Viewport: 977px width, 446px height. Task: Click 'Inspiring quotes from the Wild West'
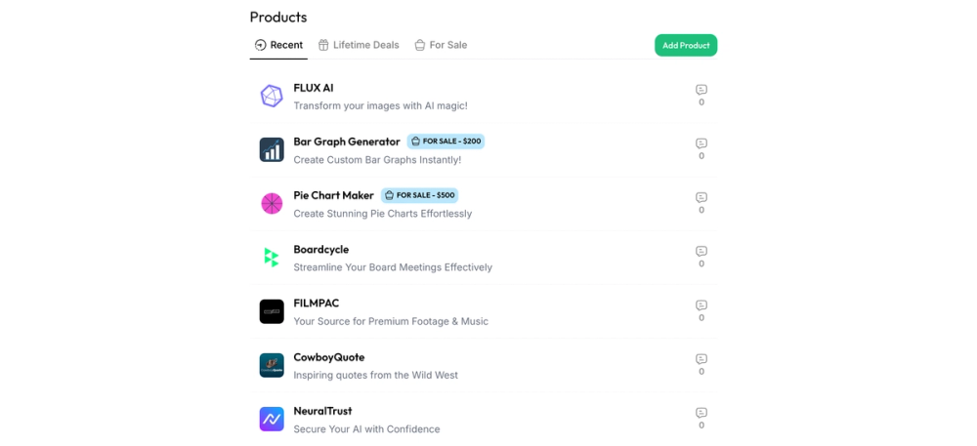(376, 375)
